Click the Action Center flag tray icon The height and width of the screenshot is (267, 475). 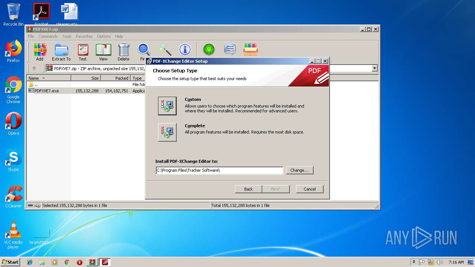coord(422,262)
